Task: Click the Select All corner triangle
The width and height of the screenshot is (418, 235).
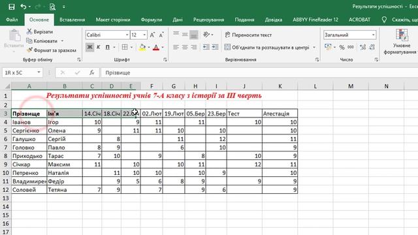Action: point(7,86)
